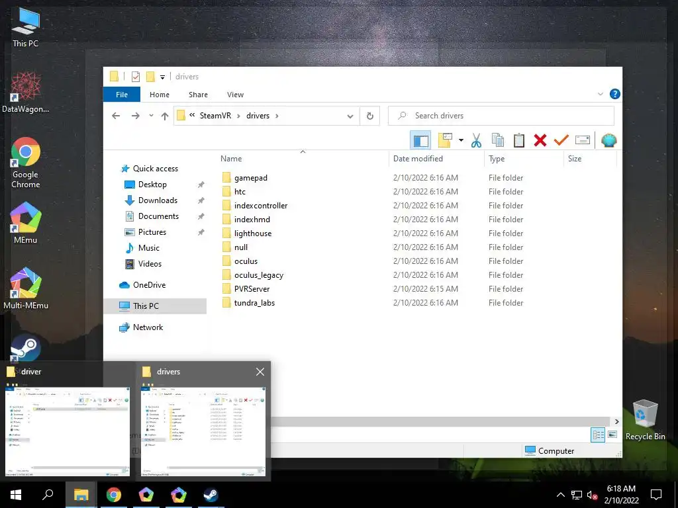
Task: Toggle the preview pane layout icon
Action: (420, 140)
